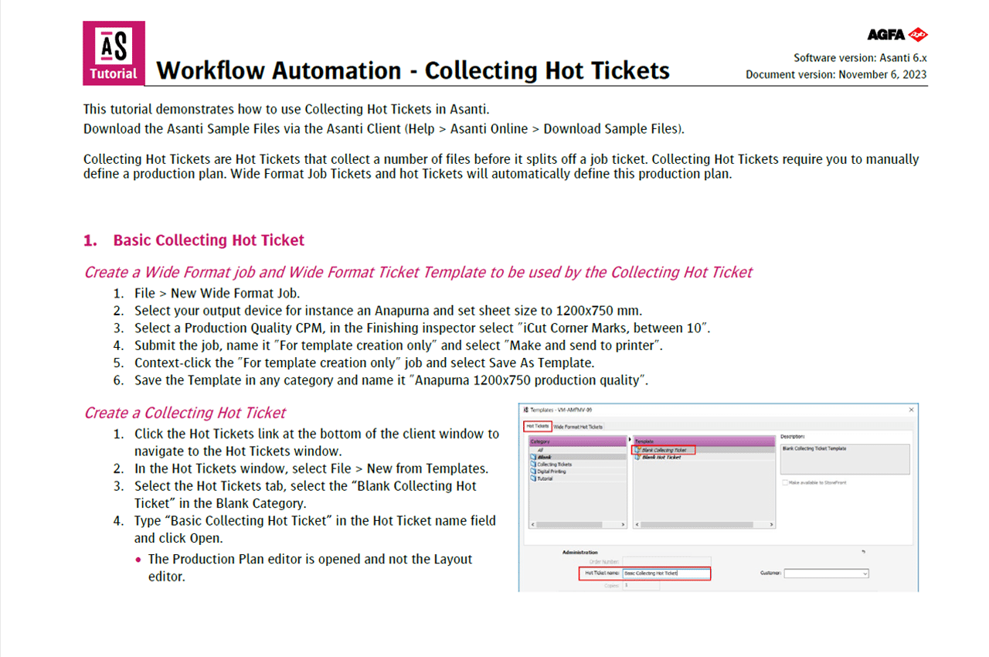Click the Digital Printing folder icon

(533, 471)
